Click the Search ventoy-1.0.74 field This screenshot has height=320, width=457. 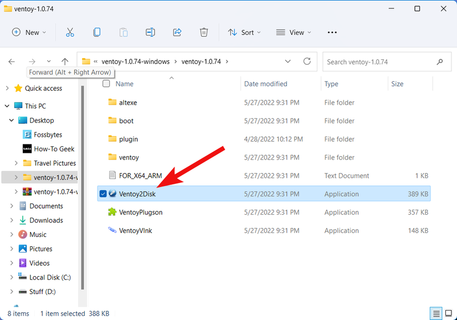coord(387,61)
